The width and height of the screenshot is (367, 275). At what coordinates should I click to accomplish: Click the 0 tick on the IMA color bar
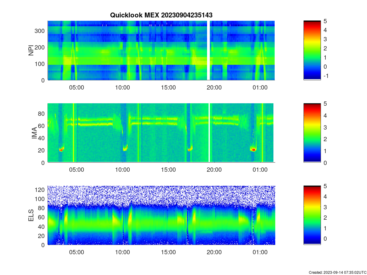click(326, 163)
